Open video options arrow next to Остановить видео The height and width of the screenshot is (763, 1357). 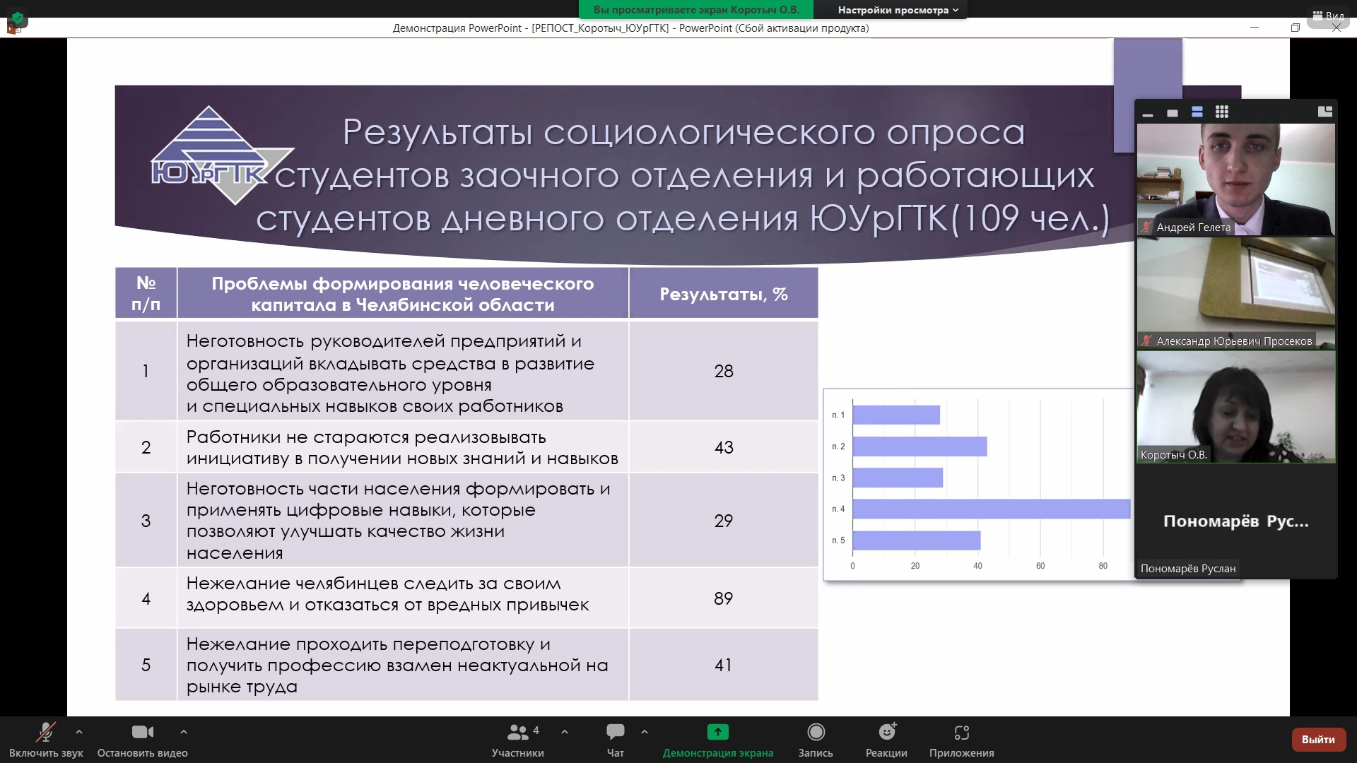coord(184,732)
